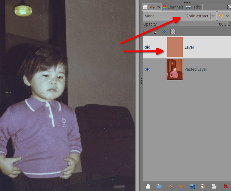The width and height of the screenshot is (231, 191).
Task: Increase the opacity with the stepper arrow
Action: click(x=229, y=23)
